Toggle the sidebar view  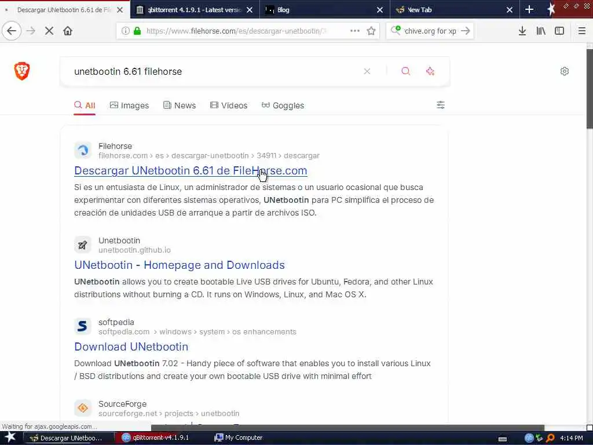pyautogui.click(x=559, y=31)
